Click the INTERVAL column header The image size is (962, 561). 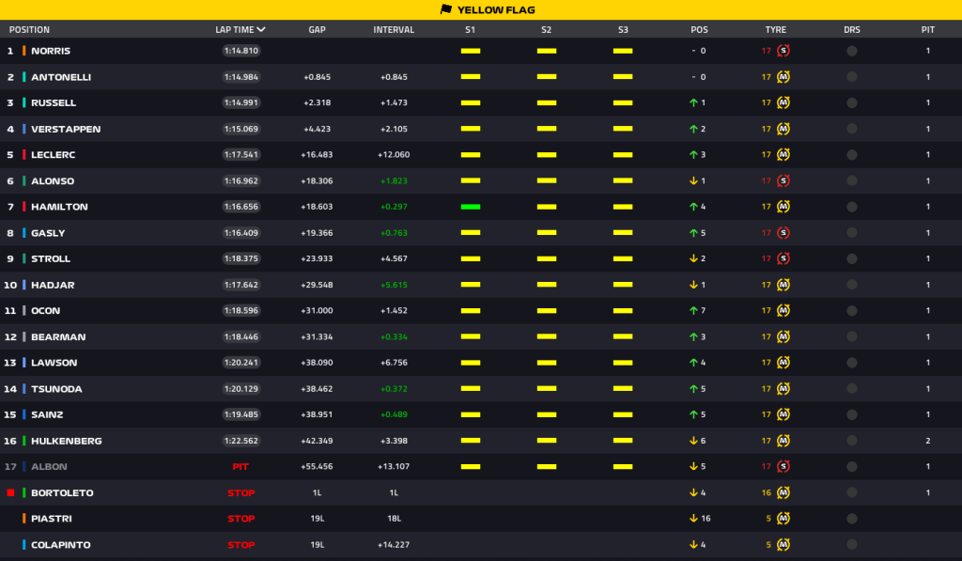[x=394, y=29]
